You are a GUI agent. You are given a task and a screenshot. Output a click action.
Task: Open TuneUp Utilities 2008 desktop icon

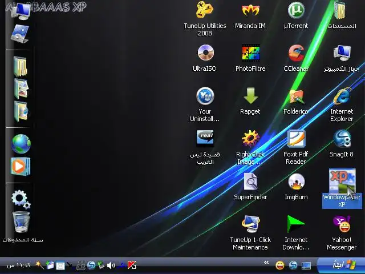pos(205,19)
